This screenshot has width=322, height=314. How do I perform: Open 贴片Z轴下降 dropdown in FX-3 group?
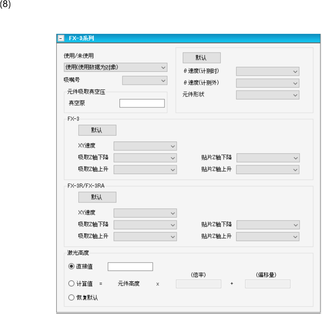pos(268,158)
